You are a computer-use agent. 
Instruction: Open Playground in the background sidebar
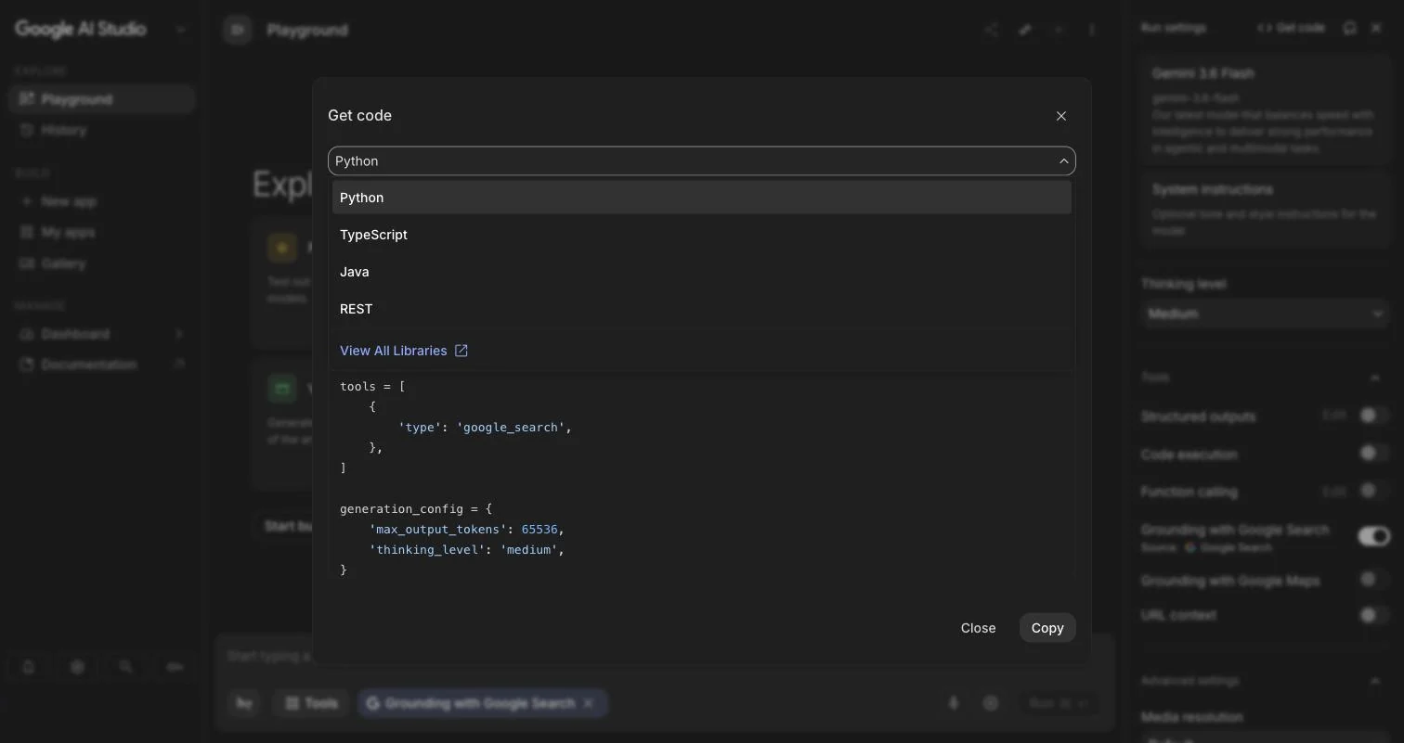[101, 99]
